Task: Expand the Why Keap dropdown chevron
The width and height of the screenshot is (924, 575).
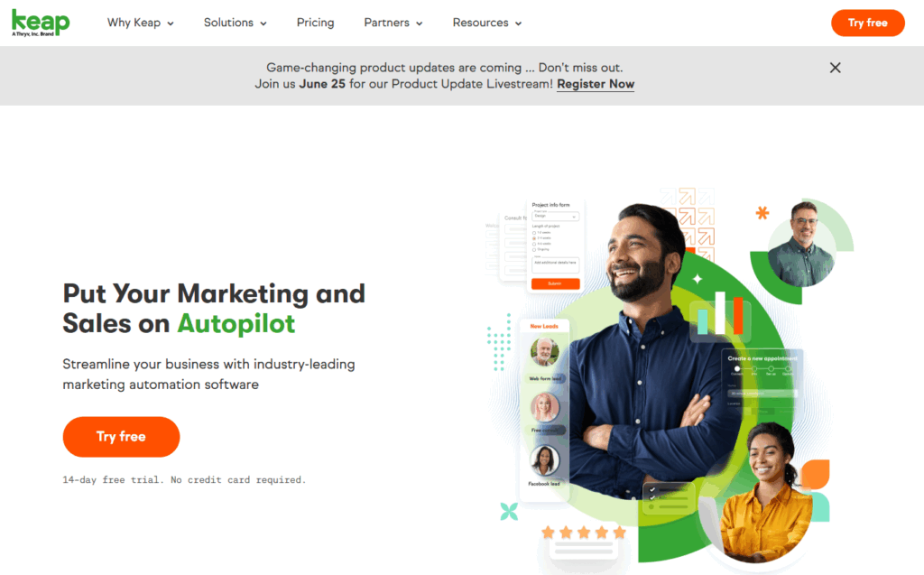Action: coord(171,23)
